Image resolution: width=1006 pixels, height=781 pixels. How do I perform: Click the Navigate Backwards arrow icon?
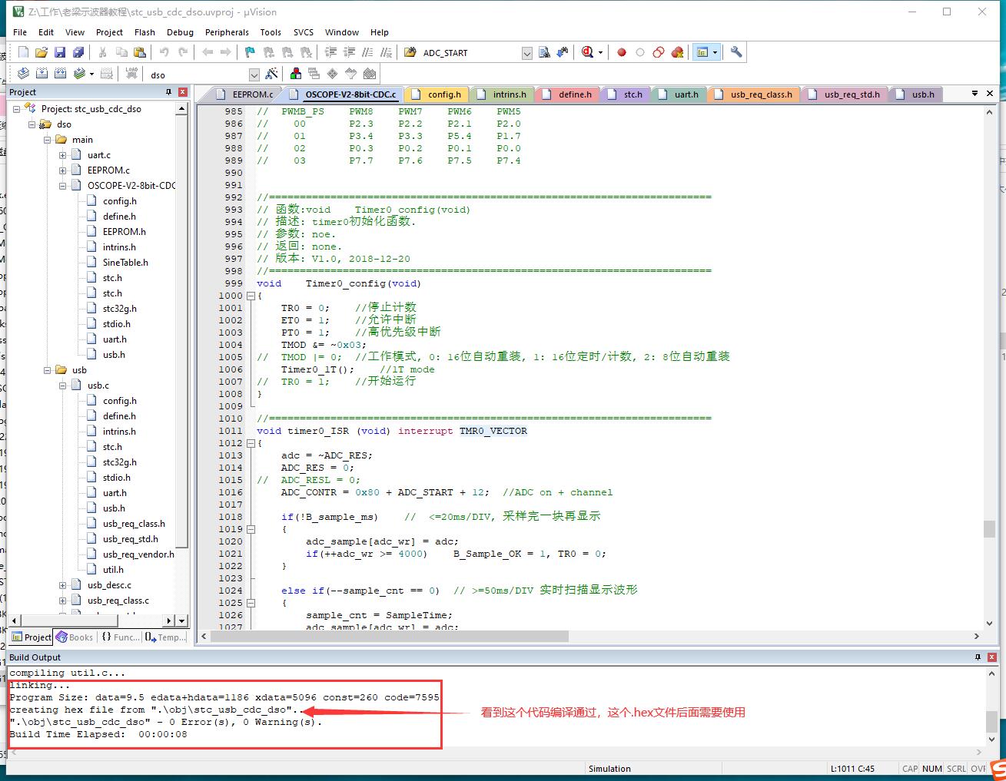point(208,52)
